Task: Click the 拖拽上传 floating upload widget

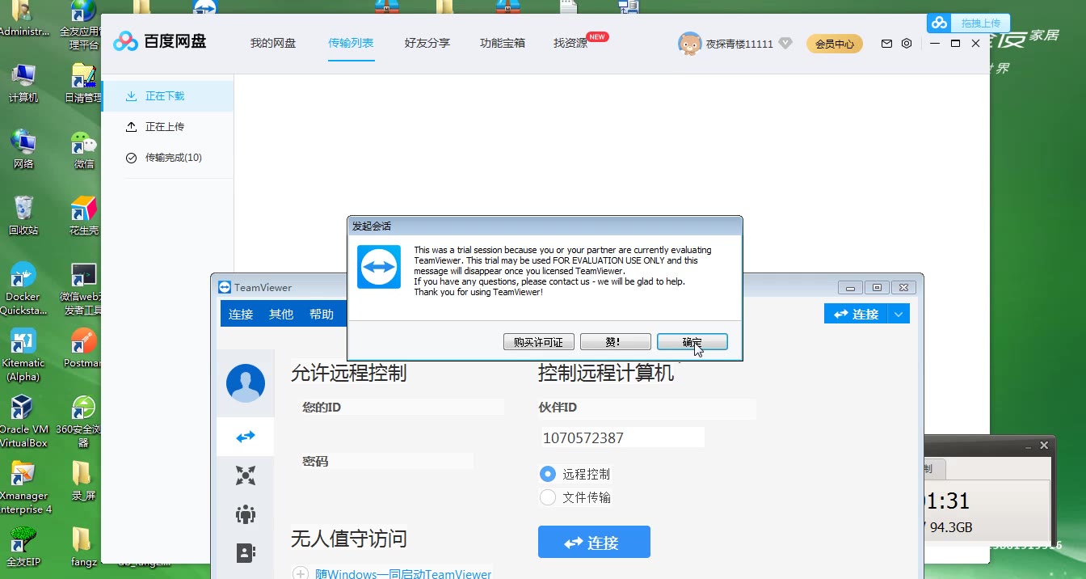Action: pyautogui.click(x=968, y=23)
